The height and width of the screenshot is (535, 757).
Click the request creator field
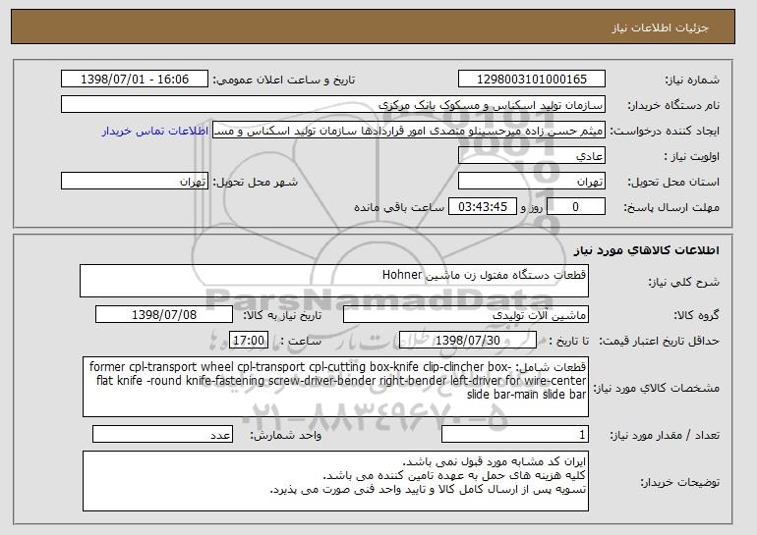[409, 131]
